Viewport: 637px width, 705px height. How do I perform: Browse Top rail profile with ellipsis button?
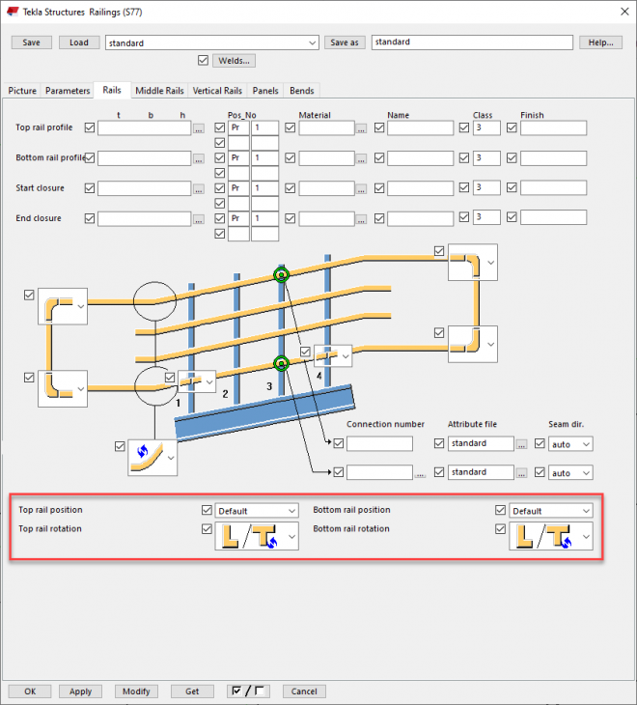coord(199,128)
